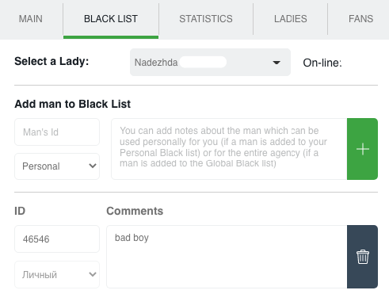The height and width of the screenshot is (294, 389).
Task: Focus the Man's Id input field
Action: (57, 132)
